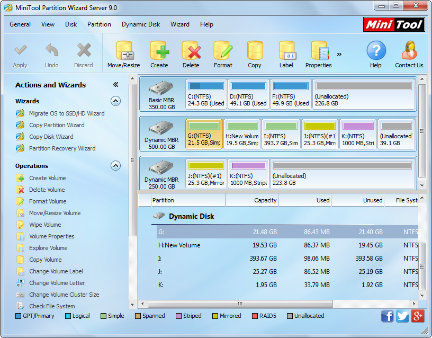Select C:(NTFS) partition block in disk map
432x338 pixels.
point(206,94)
